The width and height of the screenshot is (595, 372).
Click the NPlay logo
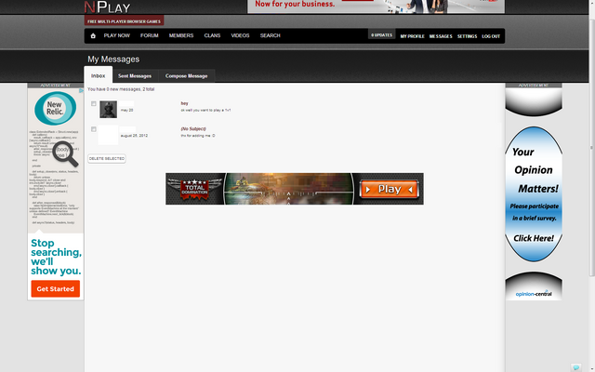pos(108,7)
